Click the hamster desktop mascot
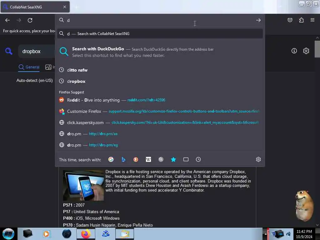The image size is (320, 240). pos(304,205)
